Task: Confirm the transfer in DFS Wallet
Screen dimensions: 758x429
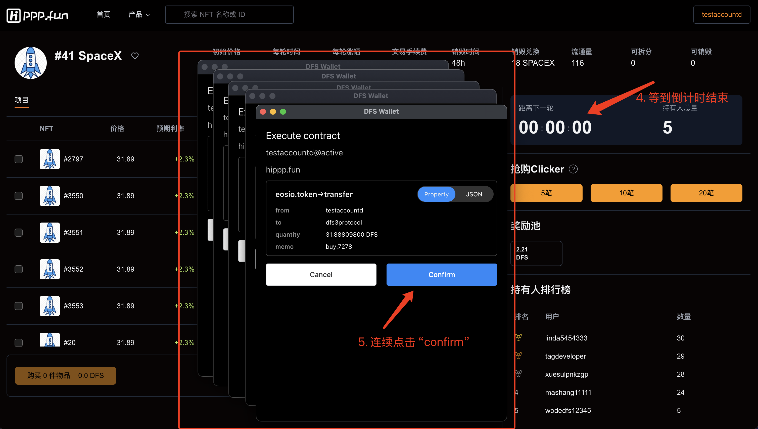Action: (441, 275)
